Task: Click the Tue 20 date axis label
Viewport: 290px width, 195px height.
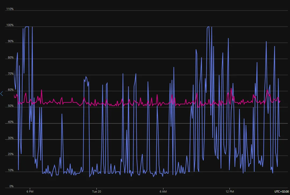Action: click(x=96, y=192)
